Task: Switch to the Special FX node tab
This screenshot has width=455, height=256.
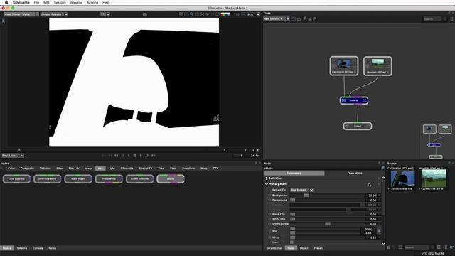Action: (145, 169)
